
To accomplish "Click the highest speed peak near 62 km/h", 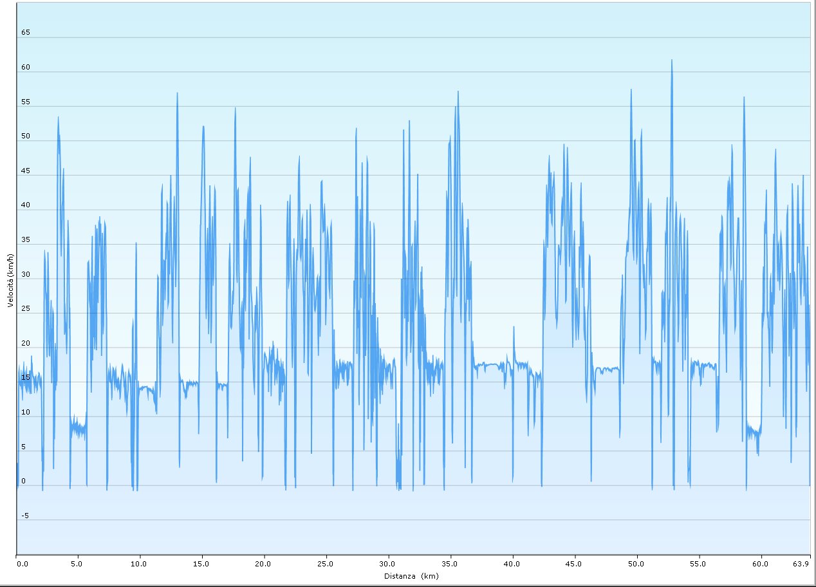I will point(672,61).
